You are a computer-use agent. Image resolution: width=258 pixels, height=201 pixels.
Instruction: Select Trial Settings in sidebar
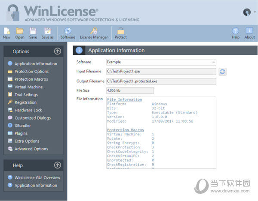pyautogui.click(x=23, y=95)
